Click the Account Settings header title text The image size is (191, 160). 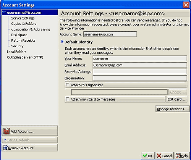(x=113, y=13)
